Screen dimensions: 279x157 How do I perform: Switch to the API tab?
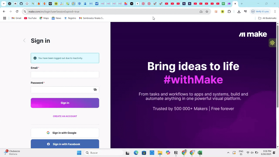click(x=91, y=4)
